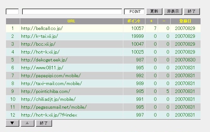
Task: Select http://pointichiba.com/ row
Action: [103, 91]
